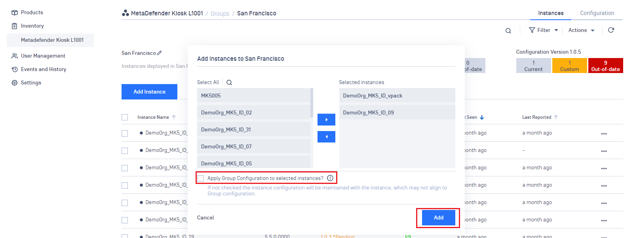Move selected instances left with arrow button
Screen dimensions: 639x238
tap(326, 137)
